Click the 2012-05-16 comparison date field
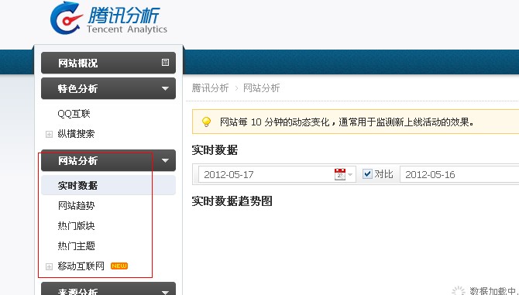The width and height of the screenshot is (519, 295). pyautogui.click(x=459, y=174)
